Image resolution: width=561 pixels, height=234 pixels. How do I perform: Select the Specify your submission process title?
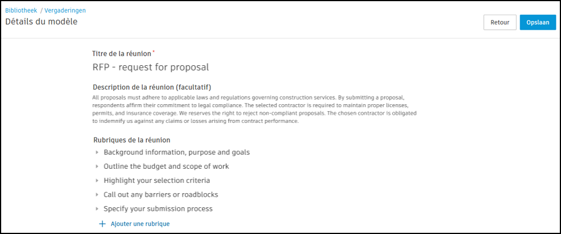click(x=158, y=208)
